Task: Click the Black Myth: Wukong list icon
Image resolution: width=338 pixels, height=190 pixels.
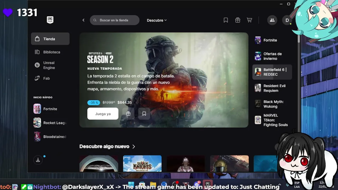Action: tap(258, 104)
